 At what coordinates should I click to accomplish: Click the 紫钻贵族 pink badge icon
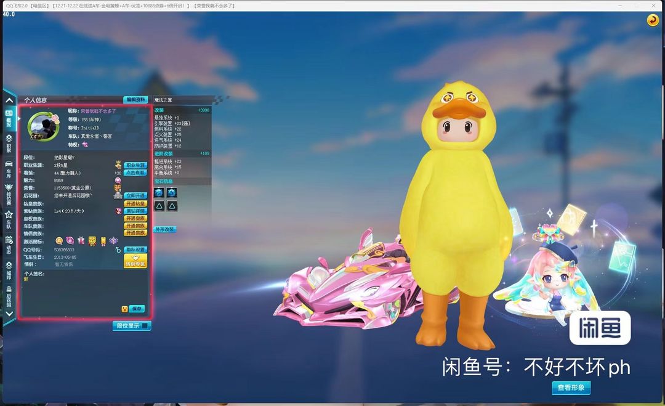tap(118, 211)
